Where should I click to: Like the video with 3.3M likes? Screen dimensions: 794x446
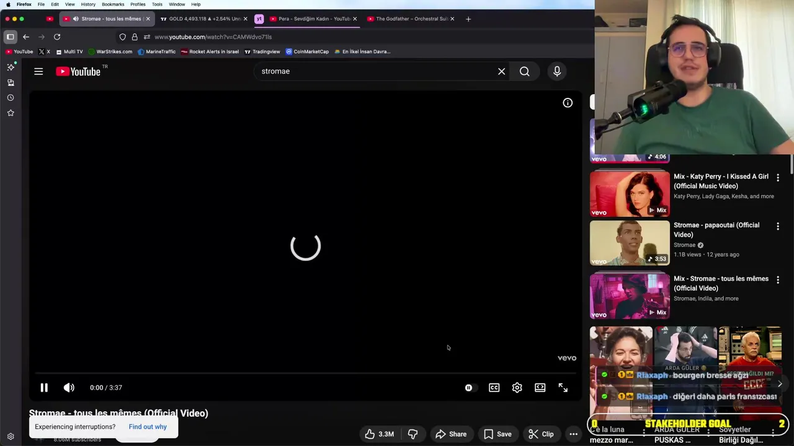point(379,434)
